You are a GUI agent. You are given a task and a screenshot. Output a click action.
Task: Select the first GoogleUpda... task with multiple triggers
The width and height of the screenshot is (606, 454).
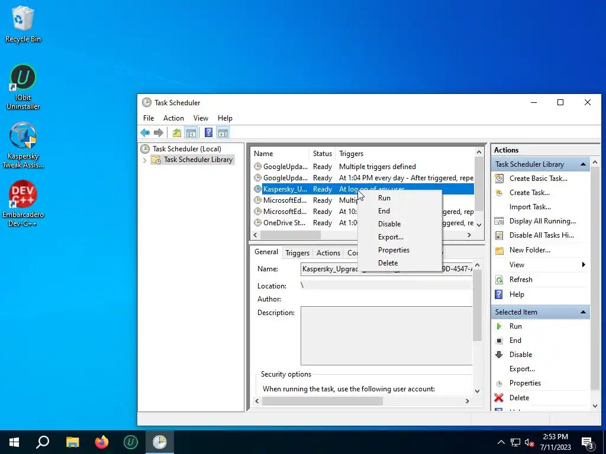(362, 167)
